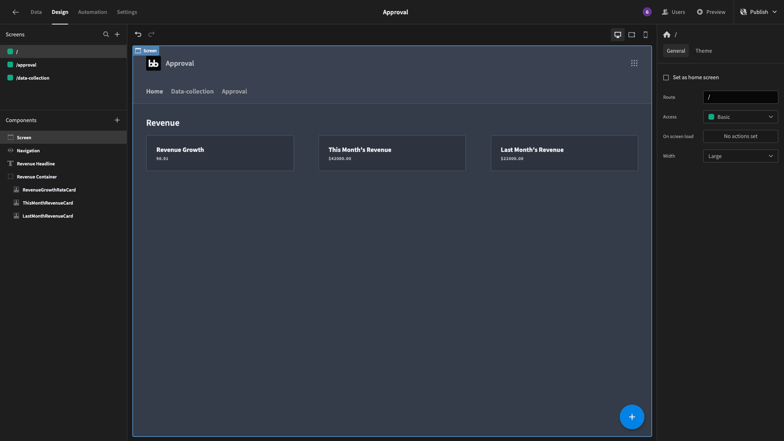Add a new screen with plus icon
This screenshot has width=784, height=441.
click(x=117, y=34)
